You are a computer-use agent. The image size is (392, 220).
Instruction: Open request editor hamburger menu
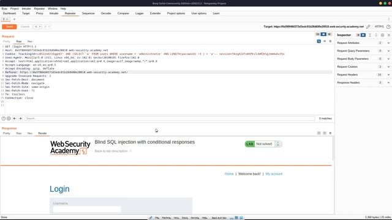pos(330,41)
